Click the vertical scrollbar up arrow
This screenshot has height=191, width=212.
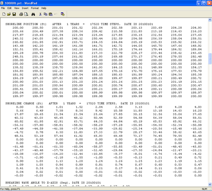pos(210,20)
